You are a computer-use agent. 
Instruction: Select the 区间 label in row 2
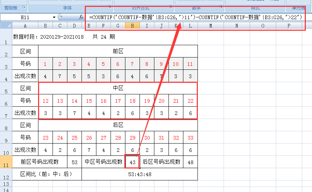25,51
